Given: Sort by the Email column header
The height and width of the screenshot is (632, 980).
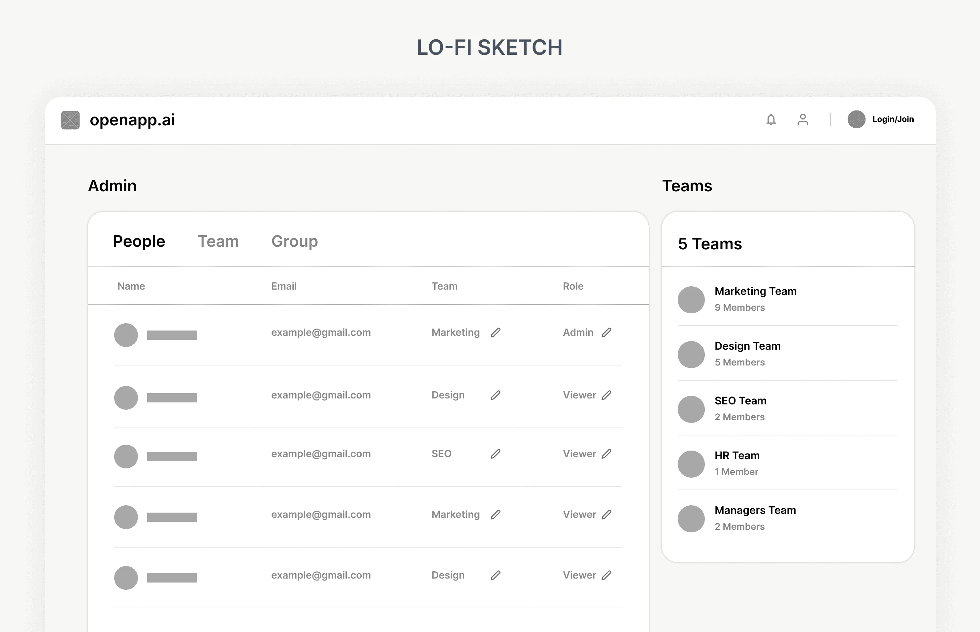Looking at the screenshot, I should point(284,286).
